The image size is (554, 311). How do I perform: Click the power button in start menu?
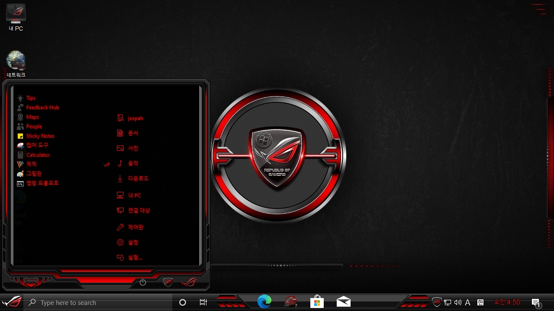click(x=143, y=282)
